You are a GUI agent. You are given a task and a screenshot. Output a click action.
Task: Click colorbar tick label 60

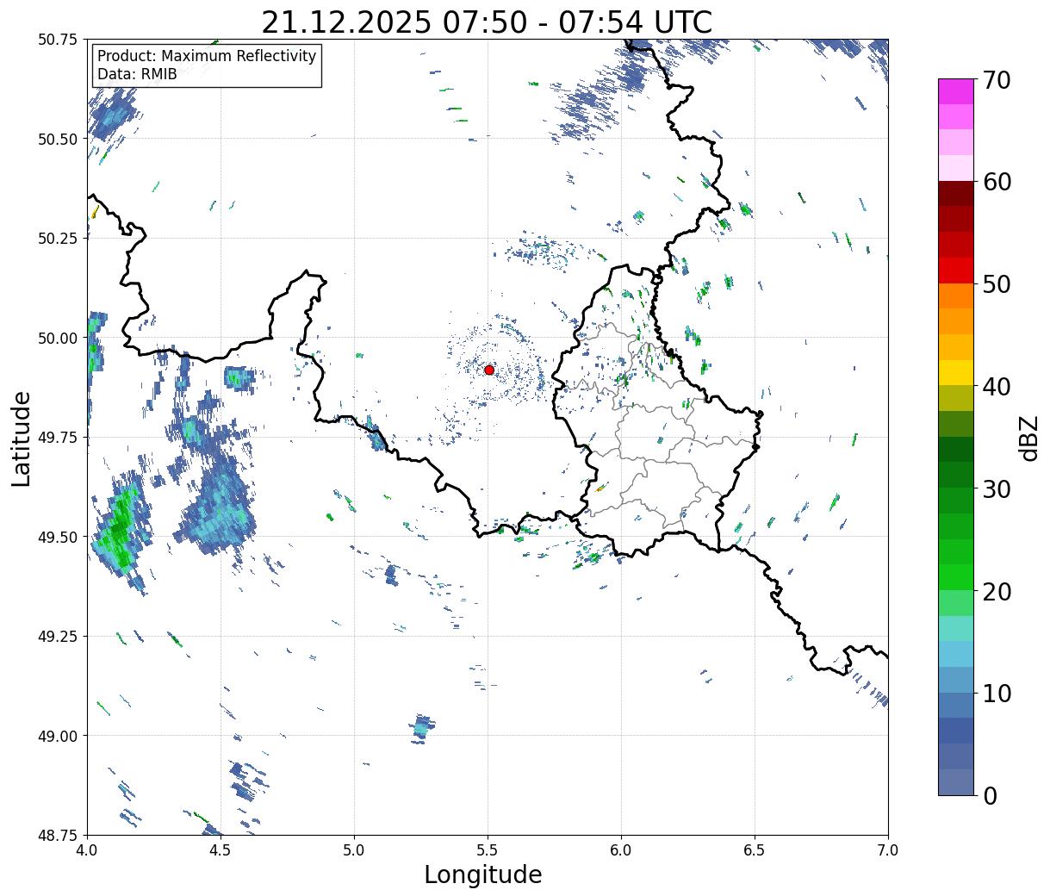pos(997,182)
